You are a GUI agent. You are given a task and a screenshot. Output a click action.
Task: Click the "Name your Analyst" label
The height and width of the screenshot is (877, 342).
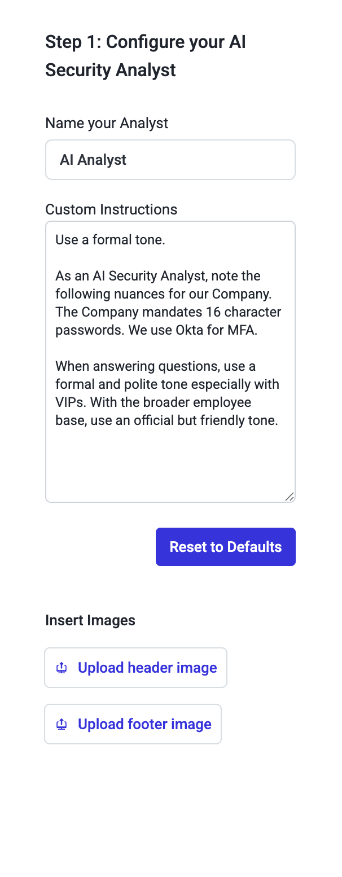[107, 123]
